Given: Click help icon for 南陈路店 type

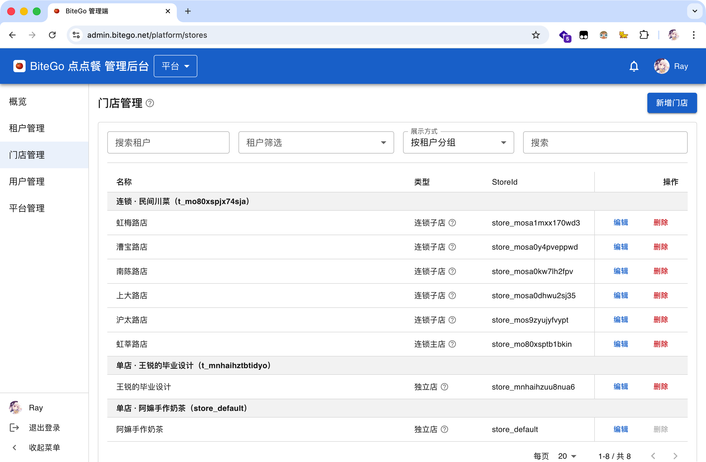Looking at the screenshot, I should tap(452, 271).
